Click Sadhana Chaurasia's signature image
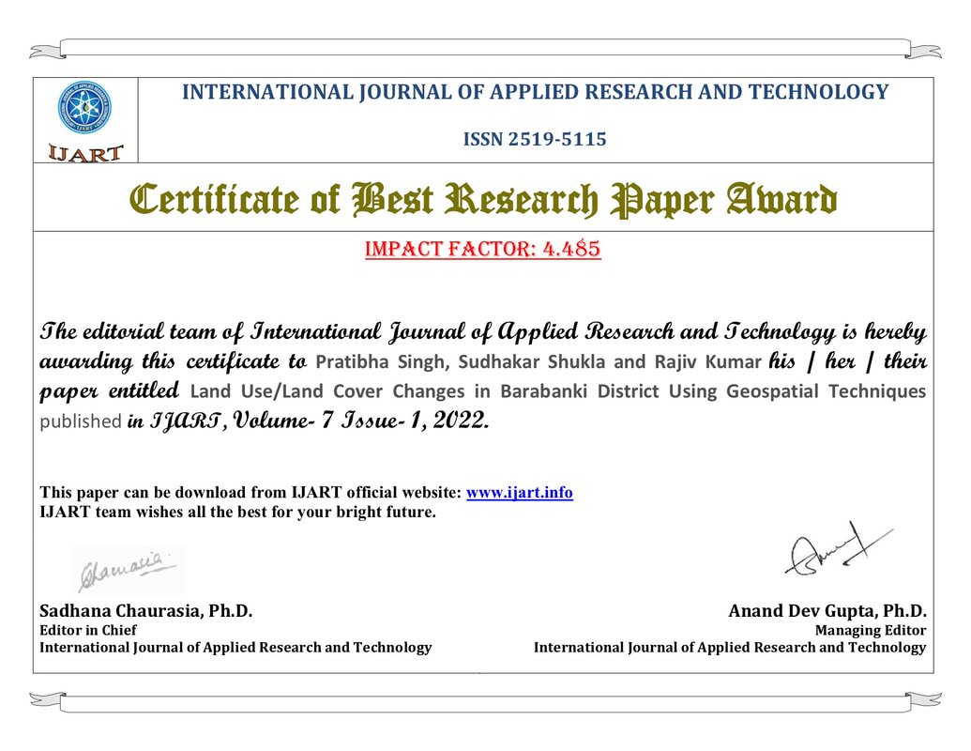The height and width of the screenshot is (751, 971). pos(129,571)
